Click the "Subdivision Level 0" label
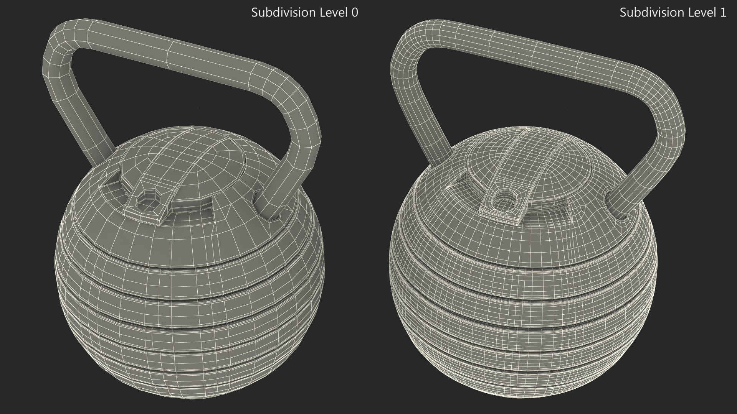This screenshot has height=414, width=737. coord(304,12)
